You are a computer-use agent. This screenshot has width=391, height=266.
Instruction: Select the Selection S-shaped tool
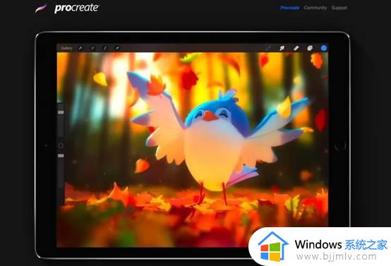pyautogui.click(x=105, y=48)
